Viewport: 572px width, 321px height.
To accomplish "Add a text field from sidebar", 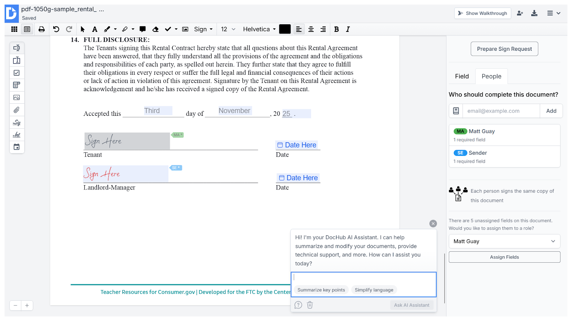I will (17, 48).
